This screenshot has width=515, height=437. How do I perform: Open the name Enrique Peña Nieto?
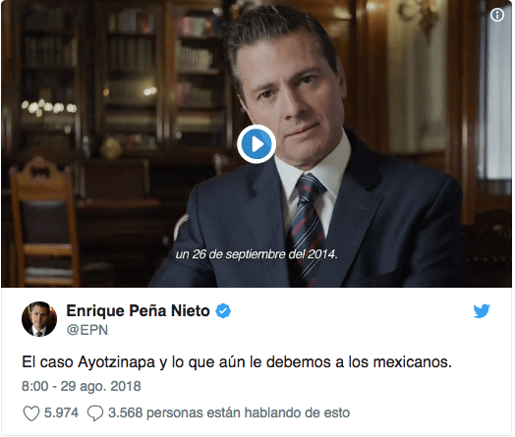tap(138, 310)
